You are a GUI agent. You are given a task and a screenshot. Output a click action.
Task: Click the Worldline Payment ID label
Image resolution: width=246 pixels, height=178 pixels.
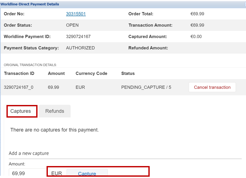click(27, 37)
